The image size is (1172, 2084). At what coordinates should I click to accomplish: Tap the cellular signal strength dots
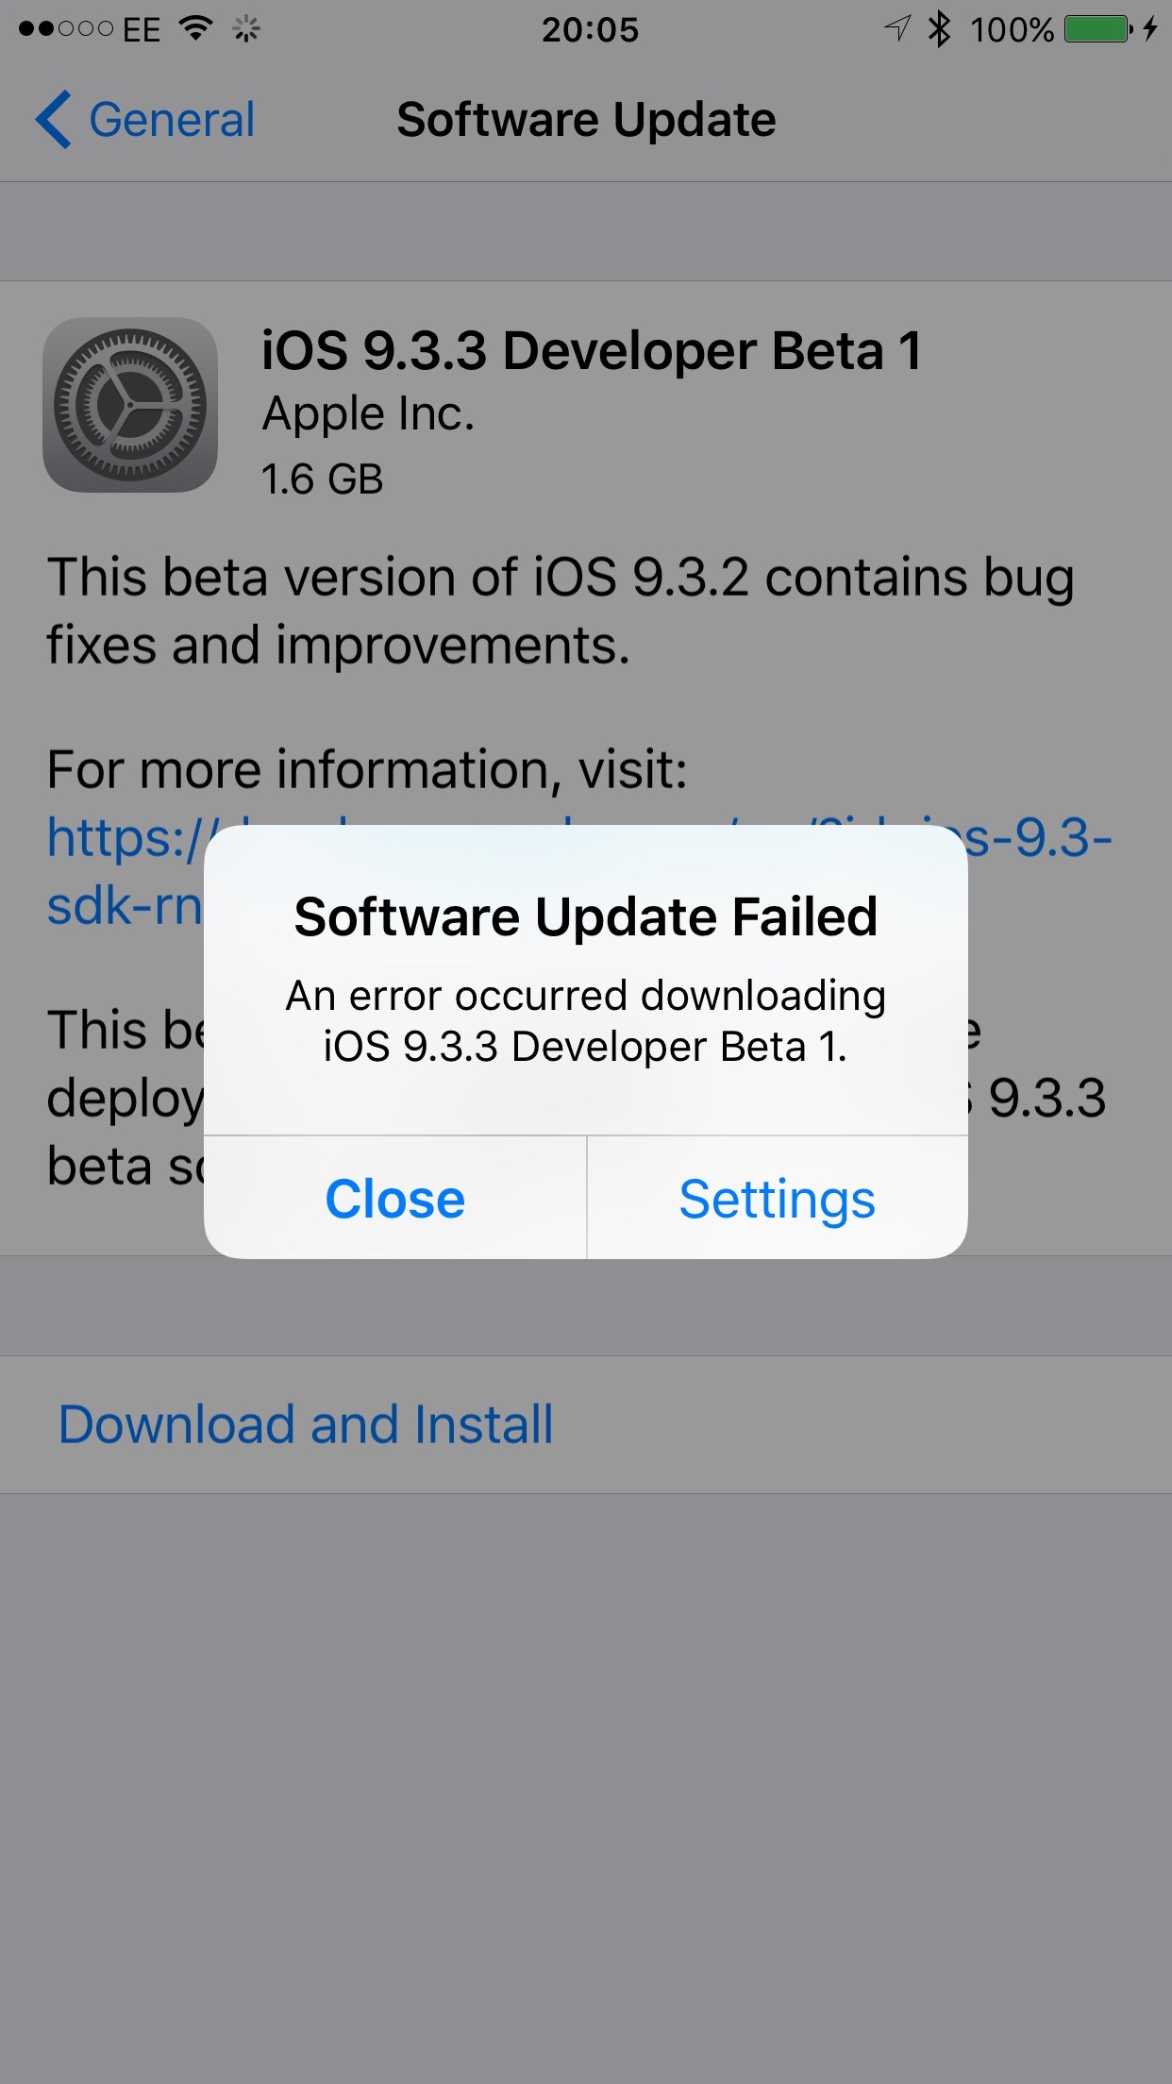click(66, 29)
